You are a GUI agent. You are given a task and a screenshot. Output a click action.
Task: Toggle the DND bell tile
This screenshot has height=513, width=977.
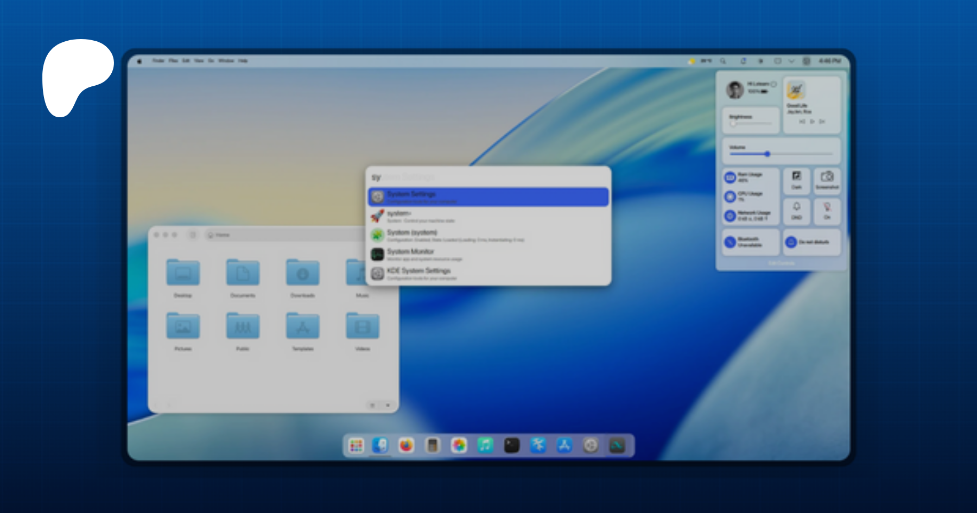click(796, 211)
